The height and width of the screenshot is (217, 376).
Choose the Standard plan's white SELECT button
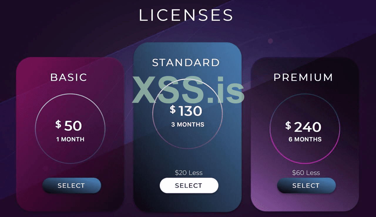tap(189, 186)
